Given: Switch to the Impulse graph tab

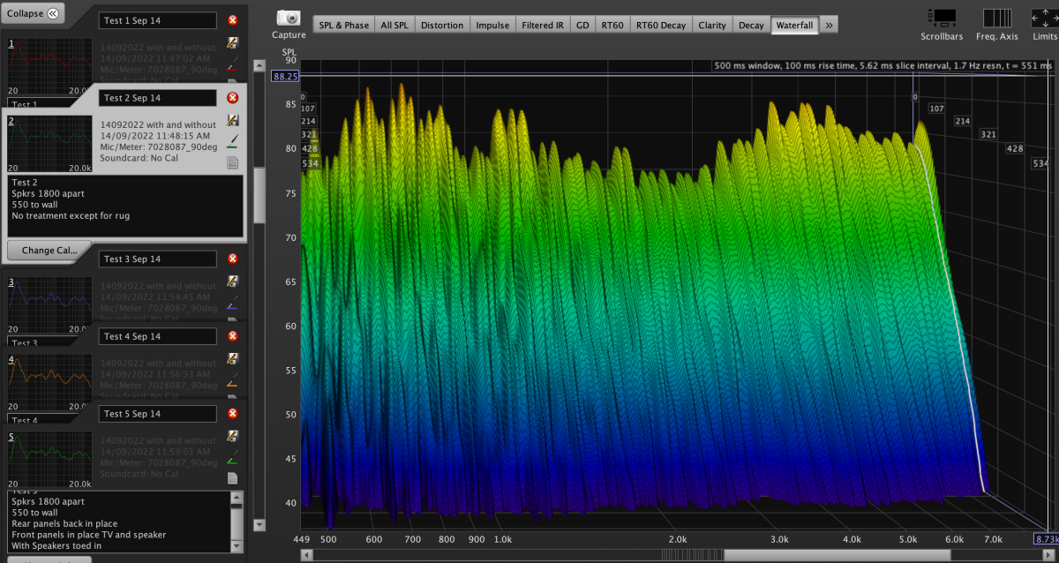Looking at the screenshot, I should click(492, 26).
